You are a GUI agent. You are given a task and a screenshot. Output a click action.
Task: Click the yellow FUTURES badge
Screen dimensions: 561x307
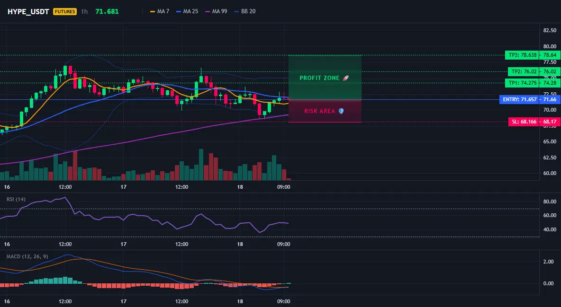pyautogui.click(x=65, y=11)
